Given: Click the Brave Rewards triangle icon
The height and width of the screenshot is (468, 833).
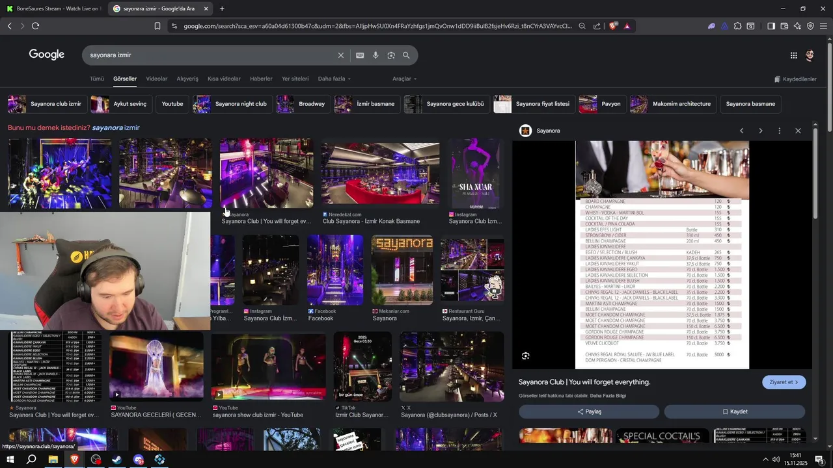Looking at the screenshot, I should pyautogui.click(x=627, y=26).
